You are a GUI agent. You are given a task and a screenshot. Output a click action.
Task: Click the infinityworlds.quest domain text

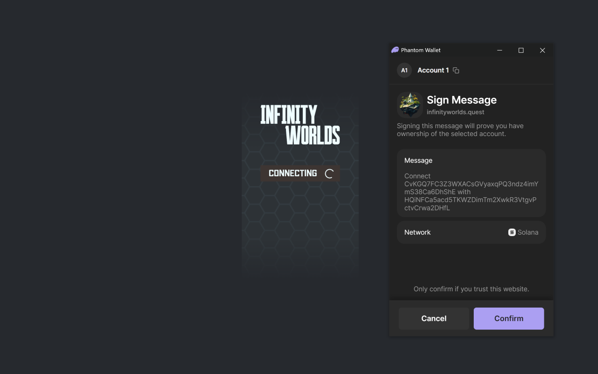(456, 112)
